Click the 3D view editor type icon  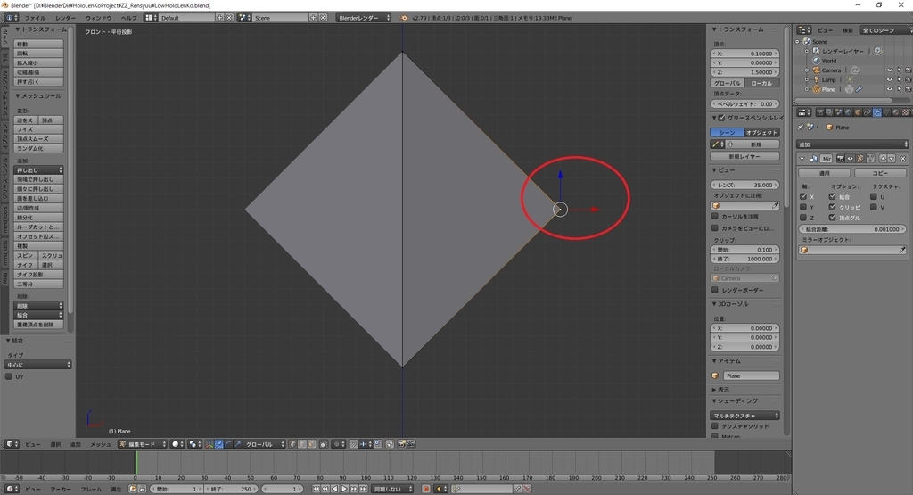pos(12,444)
